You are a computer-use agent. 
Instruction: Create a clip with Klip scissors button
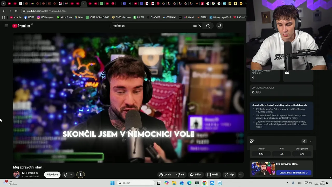click(229, 175)
